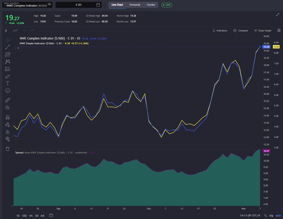
Task: Click the Oct label on time axis
Action: pos(149,209)
